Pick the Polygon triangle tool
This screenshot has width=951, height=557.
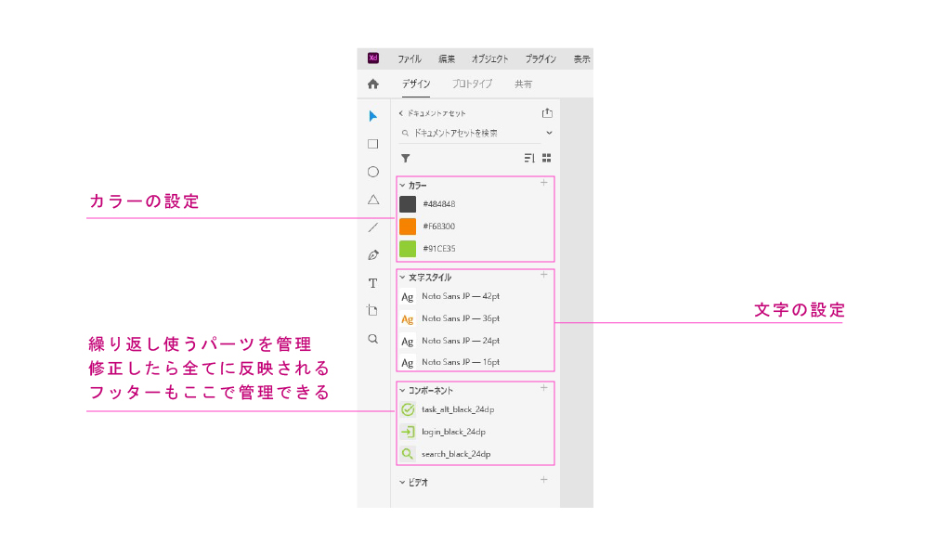click(373, 200)
